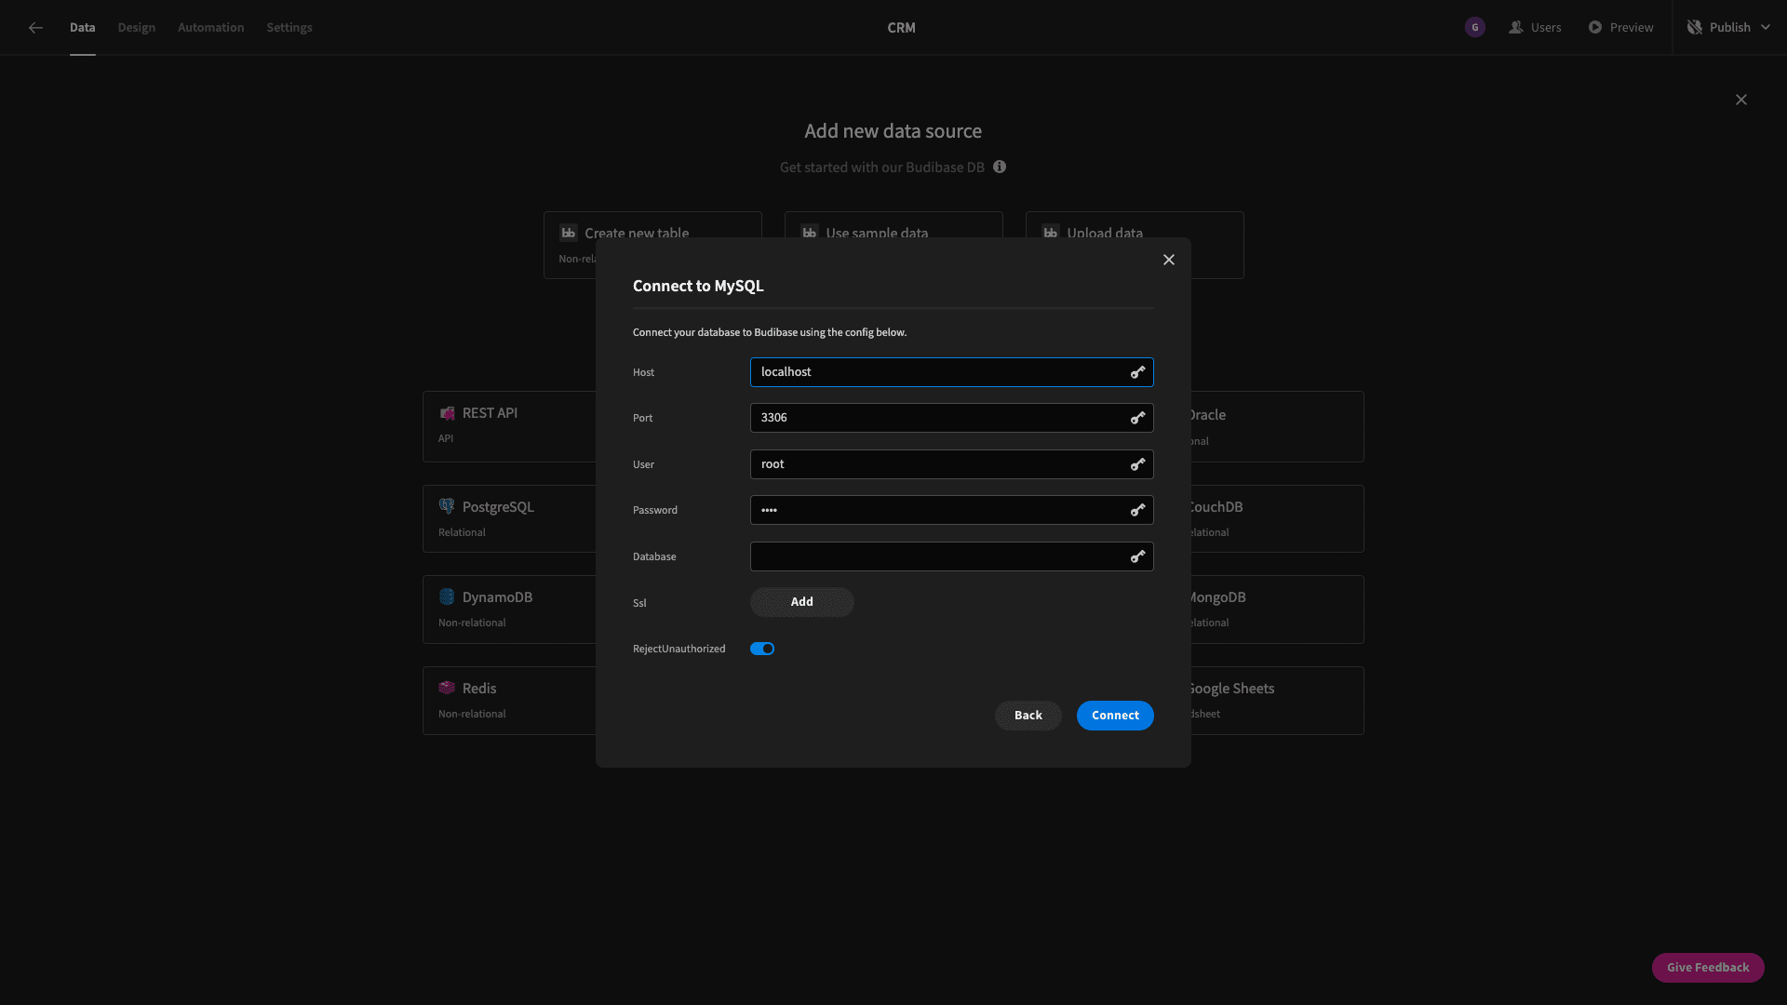Click the DynamoDB icon
The image size is (1787, 1005).
[447, 596]
